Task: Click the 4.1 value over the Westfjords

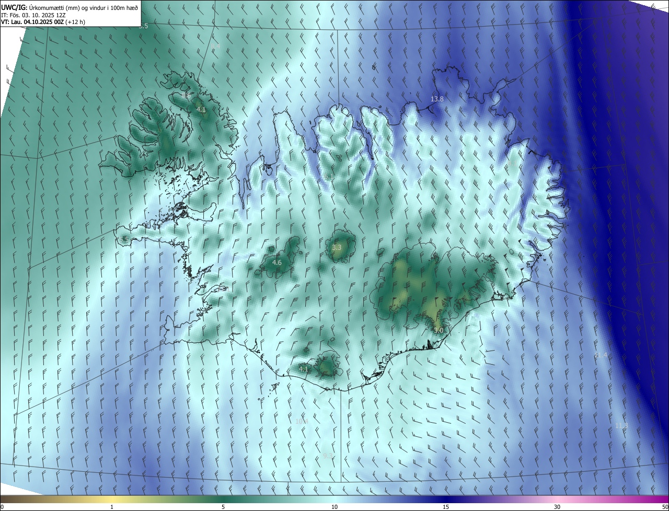Action: click(201, 110)
